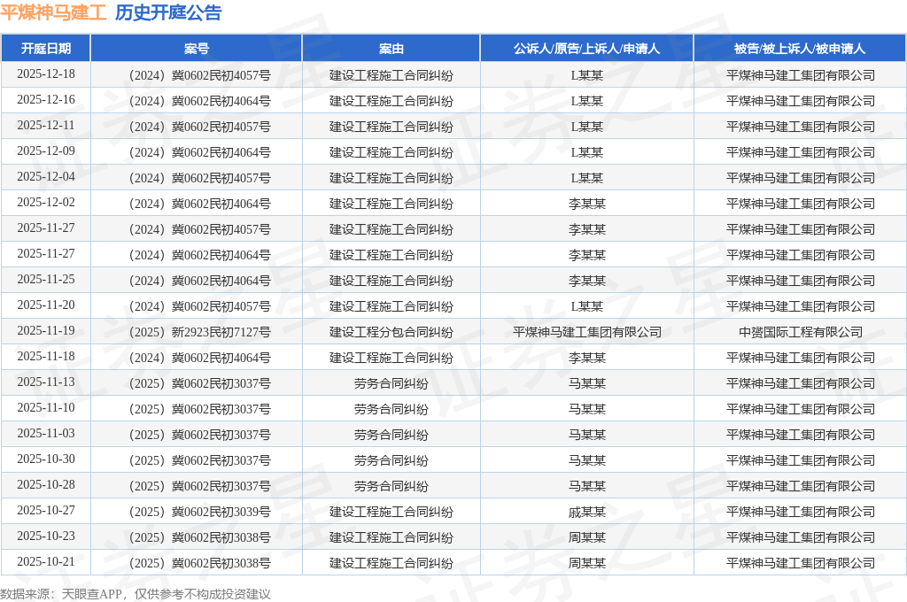This screenshot has height=602, width=907.
Task: Select the date cell 2025-10-27
Action: pos(46,510)
